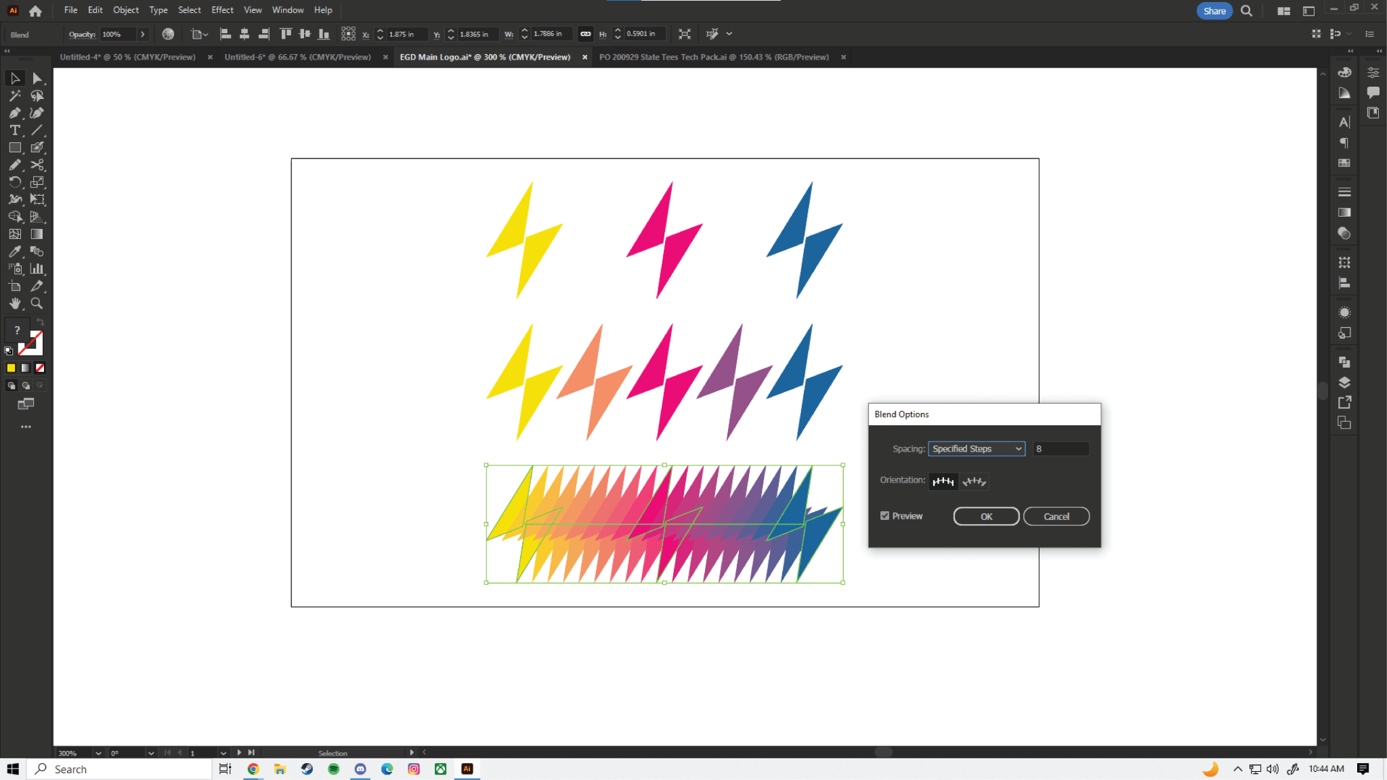The height and width of the screenshot is (780, 1387).
Task: Click OK in the Blend Options dialog
Action: tap(985, 516)
